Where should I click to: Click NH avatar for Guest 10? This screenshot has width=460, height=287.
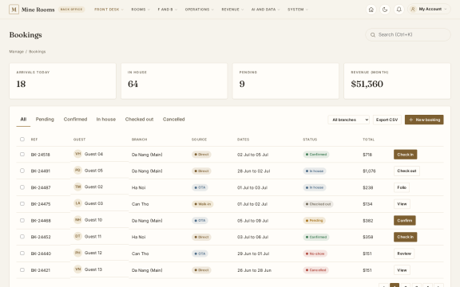77,220
